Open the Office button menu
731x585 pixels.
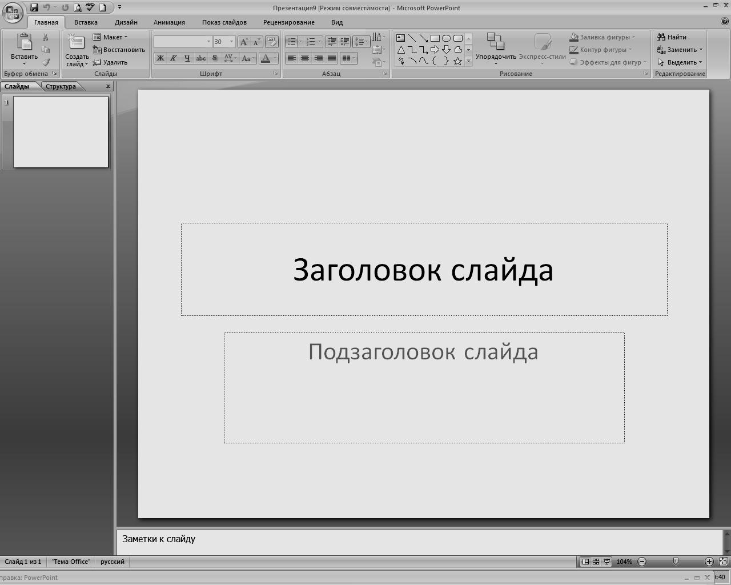click(x=13, y=13)
